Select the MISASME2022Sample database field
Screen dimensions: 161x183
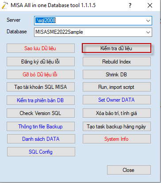click(x=93, y=32)
